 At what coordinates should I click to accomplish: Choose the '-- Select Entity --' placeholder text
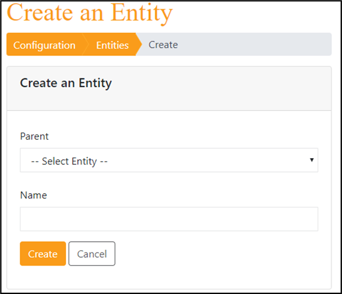tap(69, 162)
